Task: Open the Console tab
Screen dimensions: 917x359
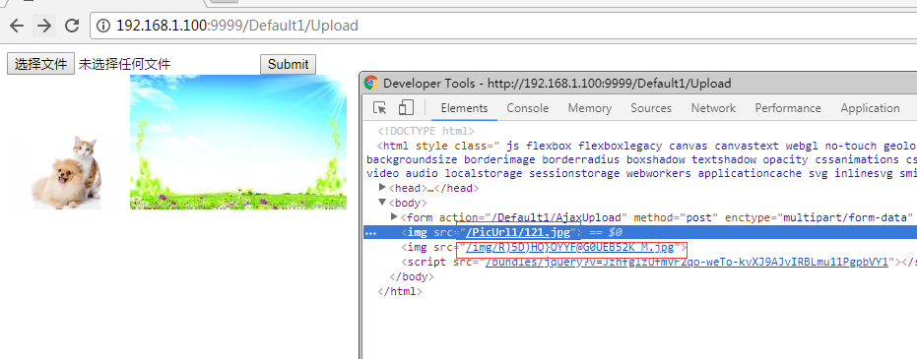Action: [x=528, y=108]
